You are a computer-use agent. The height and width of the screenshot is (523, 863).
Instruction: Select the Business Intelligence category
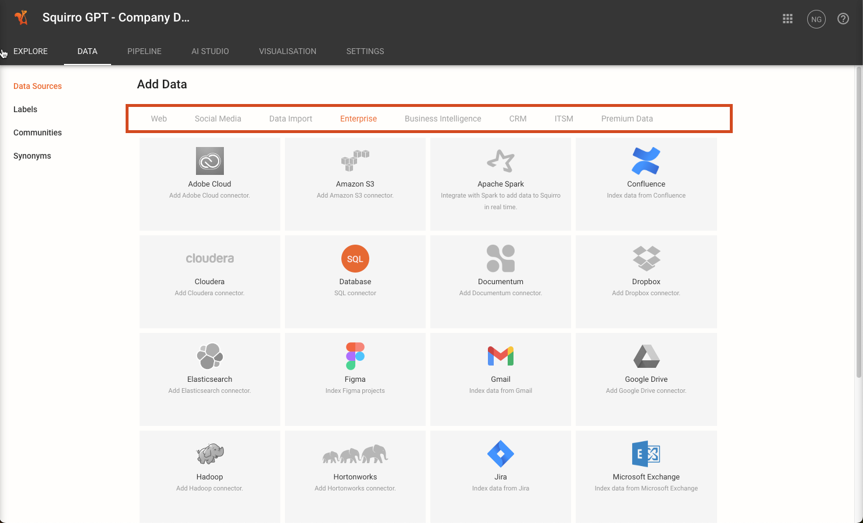click(x=443, y=119)
